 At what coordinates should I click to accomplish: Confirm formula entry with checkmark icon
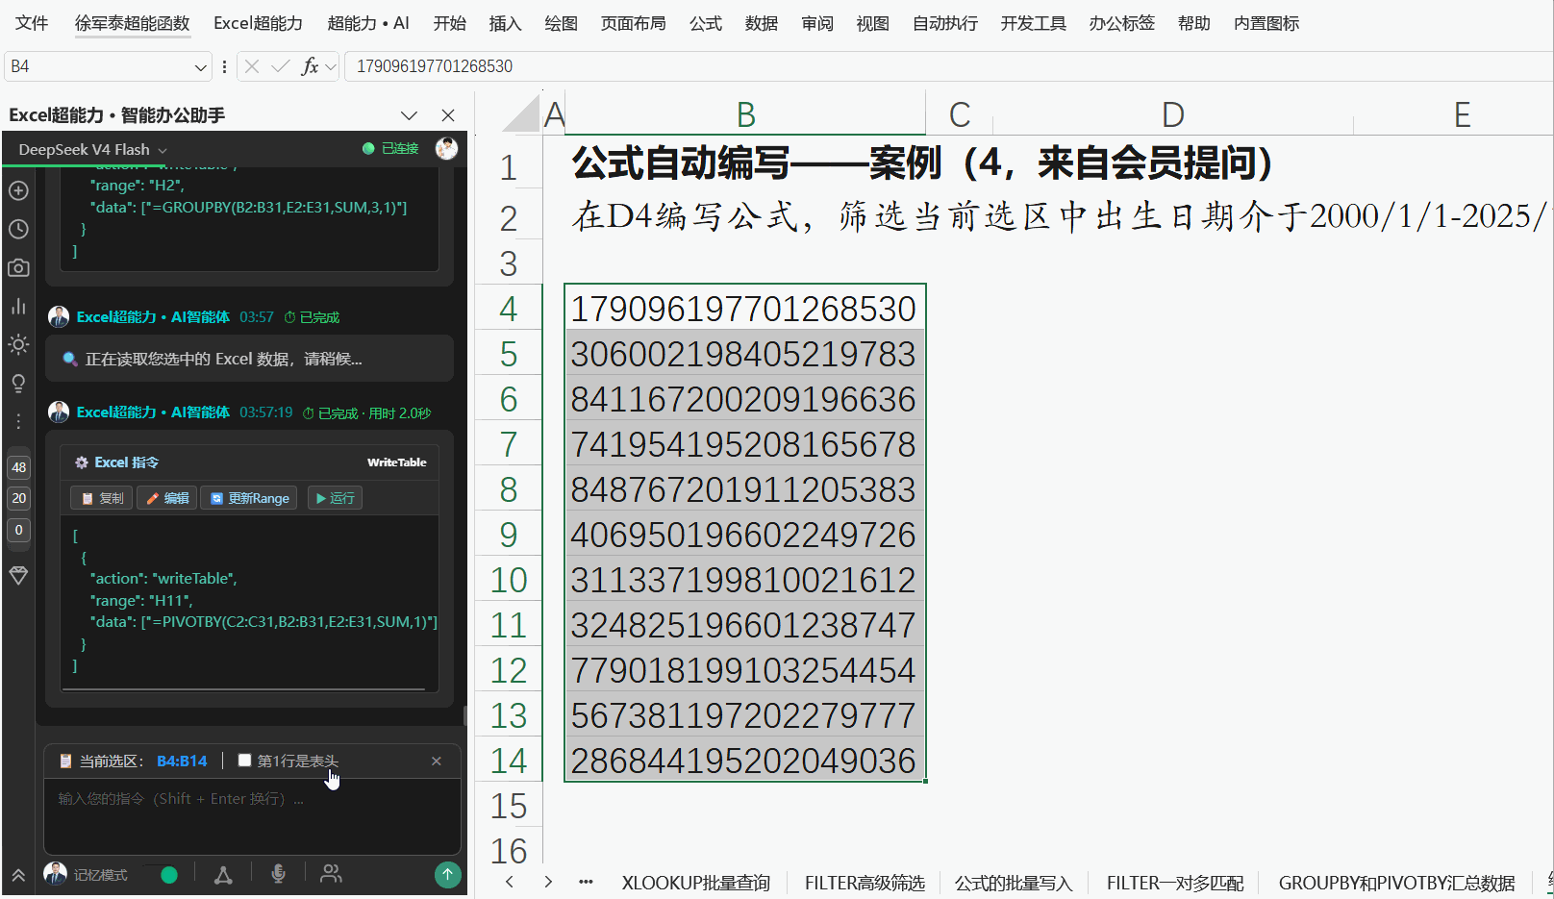point(281,66)
